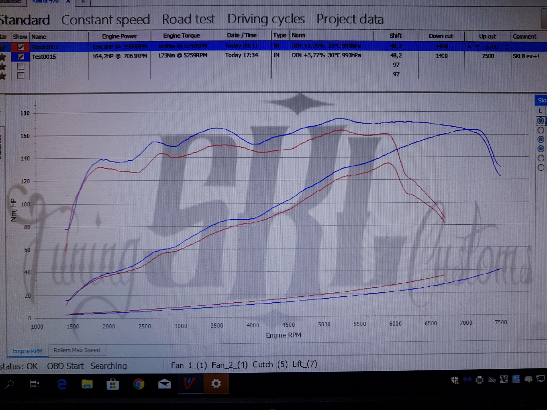
Task: Click the star icon beside Test0016
Action: click(x=3, y=57)
